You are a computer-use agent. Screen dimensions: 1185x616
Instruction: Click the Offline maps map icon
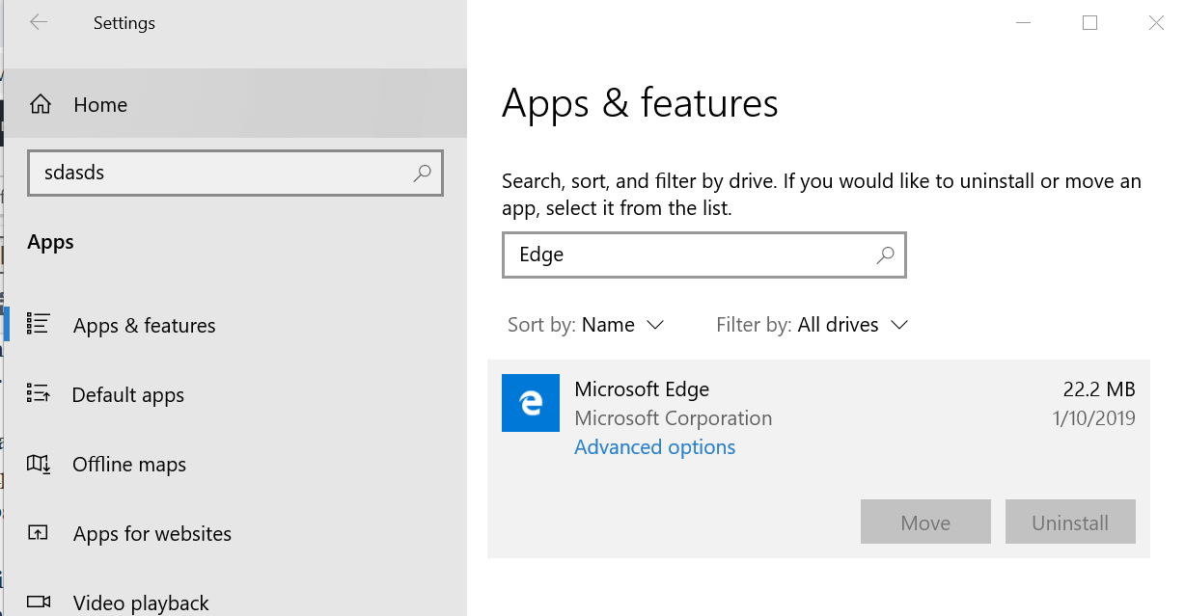39,464
